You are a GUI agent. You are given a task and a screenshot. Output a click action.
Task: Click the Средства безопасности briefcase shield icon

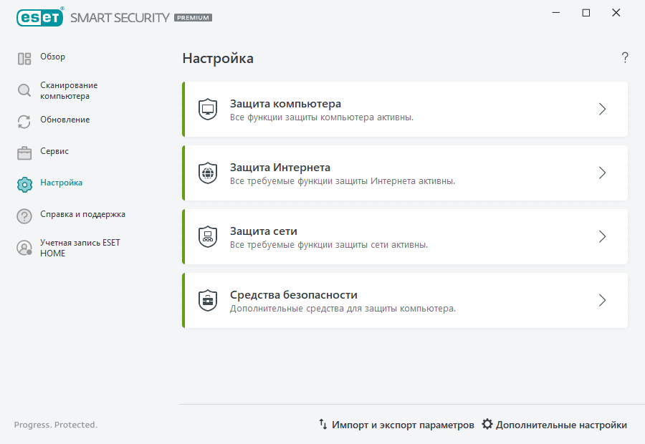coord(208,300)
